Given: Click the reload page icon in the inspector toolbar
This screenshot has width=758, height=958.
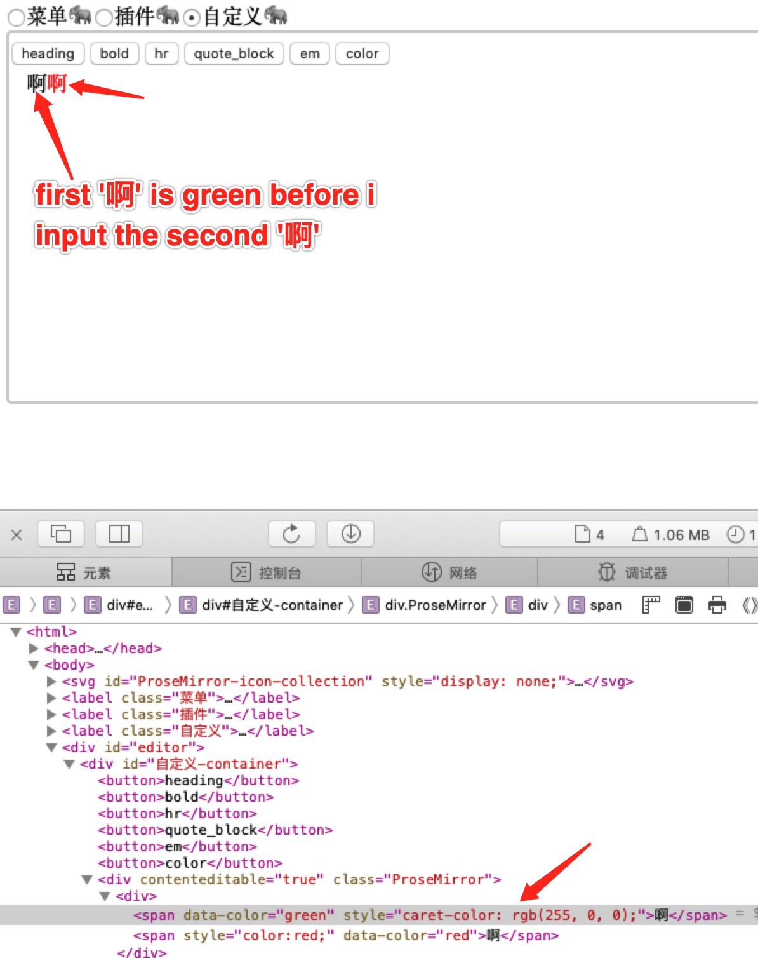Looking at the screenshot, I should pyautogui.click(x=291, y=534).
